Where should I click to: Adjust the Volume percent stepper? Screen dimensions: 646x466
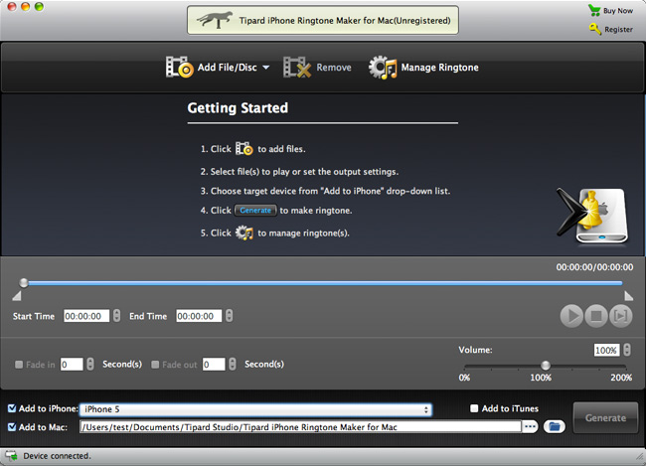point(627,350)
